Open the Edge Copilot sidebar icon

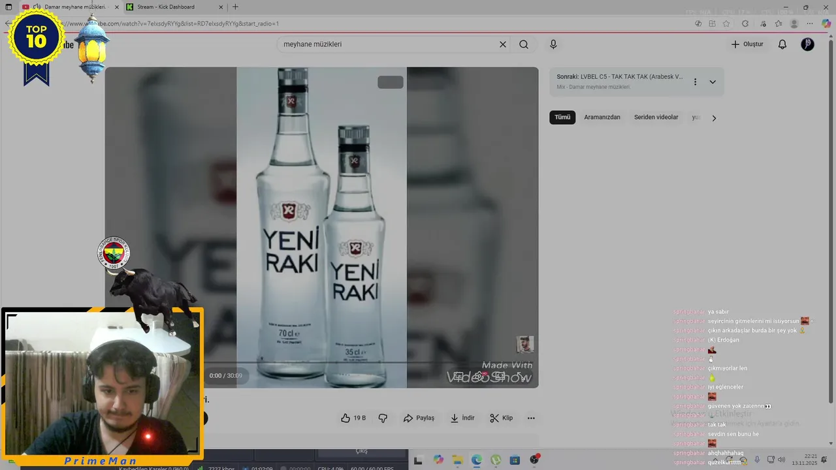tap(826, 23)
